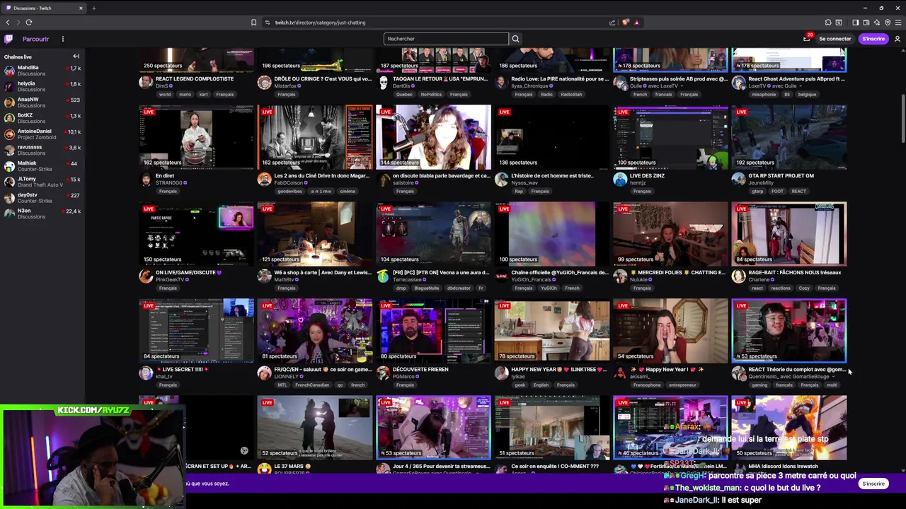Open PinkGeekTV stream thumbnail
The height and width of the screenshot is (509, 906).
pos(197,234)
